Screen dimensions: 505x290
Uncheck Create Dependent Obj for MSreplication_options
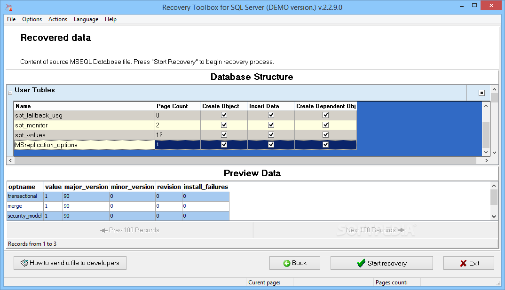click(x=325, y=144)
